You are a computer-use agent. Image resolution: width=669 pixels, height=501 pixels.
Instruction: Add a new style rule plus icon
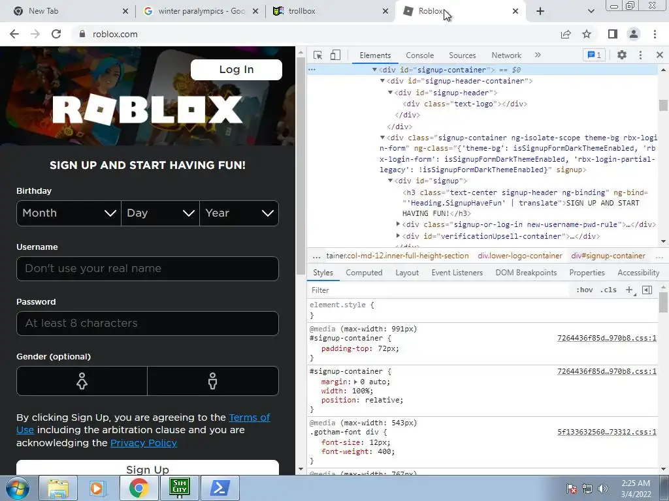tap(629, 290)
